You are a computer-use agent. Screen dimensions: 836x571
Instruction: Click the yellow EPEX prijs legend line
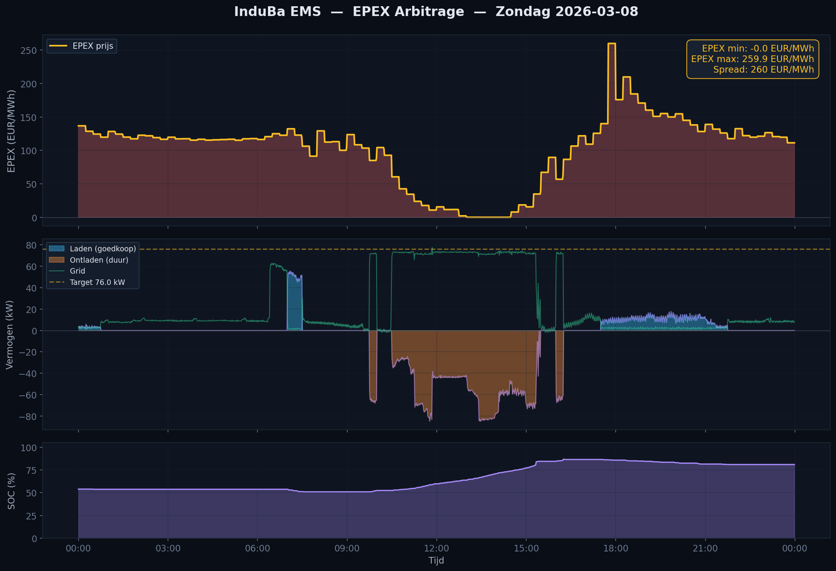click(x=58, y=46)
